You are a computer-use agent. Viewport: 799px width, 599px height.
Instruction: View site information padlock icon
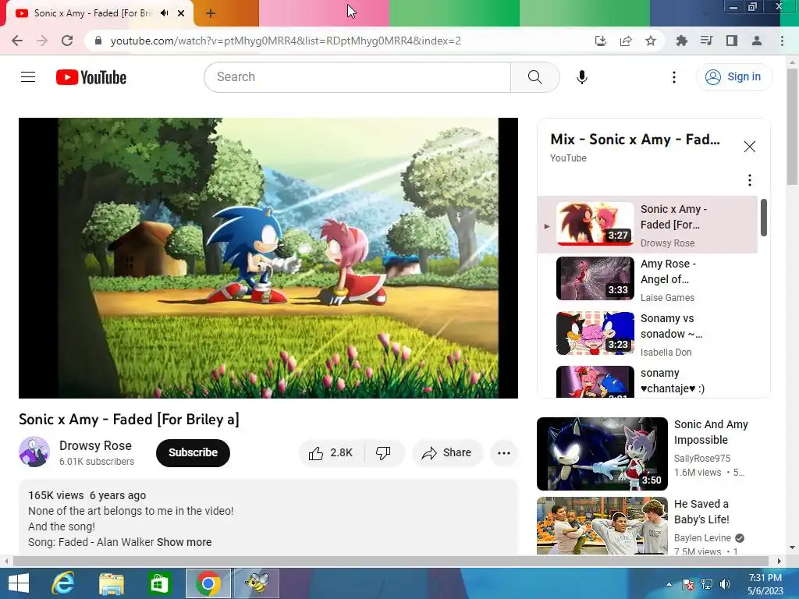pos(98,41)
